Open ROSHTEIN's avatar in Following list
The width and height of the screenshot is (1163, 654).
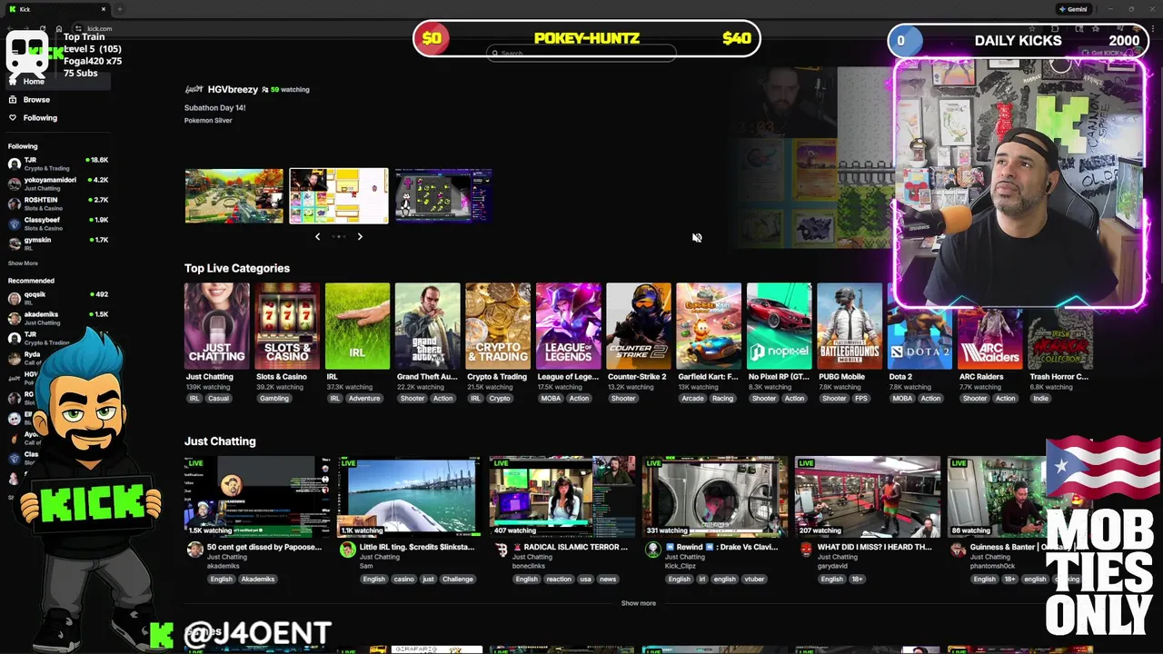pos(15,203)
